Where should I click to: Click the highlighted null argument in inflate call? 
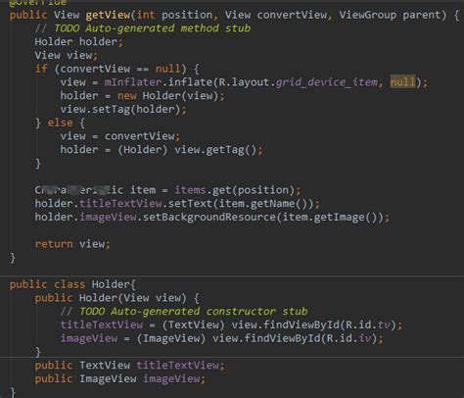coord(402,82)
